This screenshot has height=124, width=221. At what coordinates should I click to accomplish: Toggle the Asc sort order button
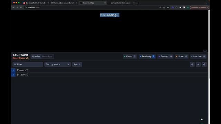pyautogui.click(x=77, y=64)
